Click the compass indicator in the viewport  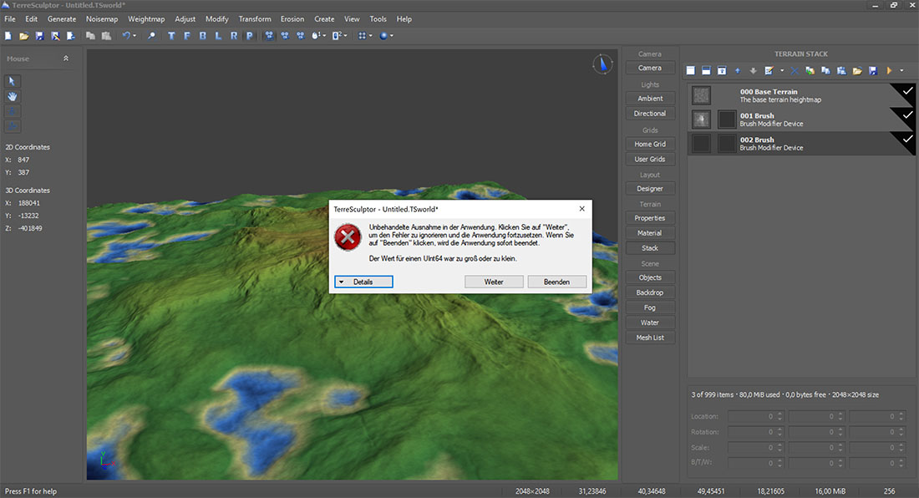coord(602,64)
